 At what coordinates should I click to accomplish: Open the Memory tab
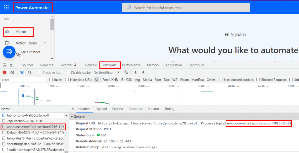pyautogui.click(x=153, y=65)
